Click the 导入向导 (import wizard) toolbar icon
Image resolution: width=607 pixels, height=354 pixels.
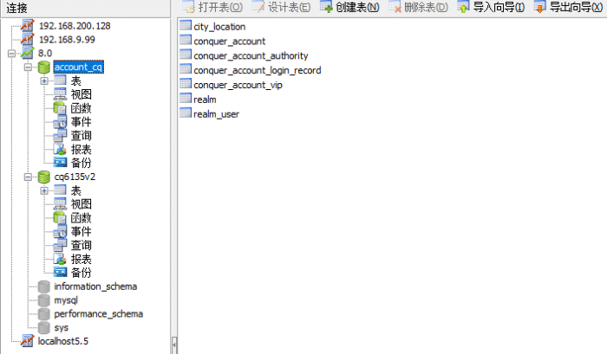point(464,8)
